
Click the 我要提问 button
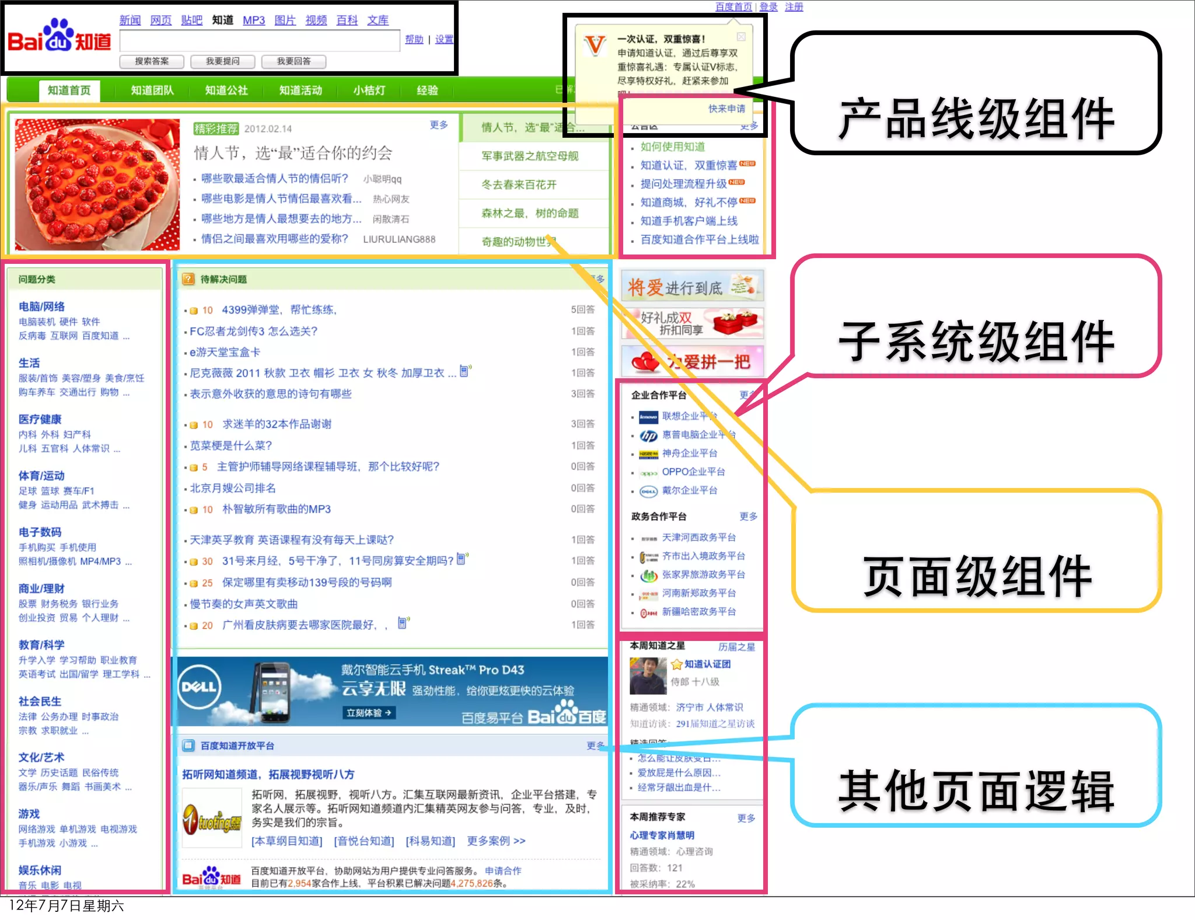click(x=222, y=61)
